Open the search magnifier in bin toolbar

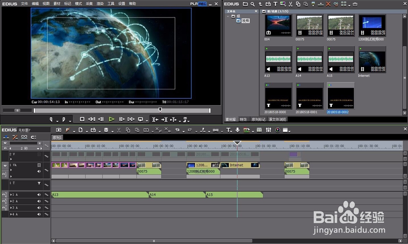pyautogui.click(x=253, y=4)
